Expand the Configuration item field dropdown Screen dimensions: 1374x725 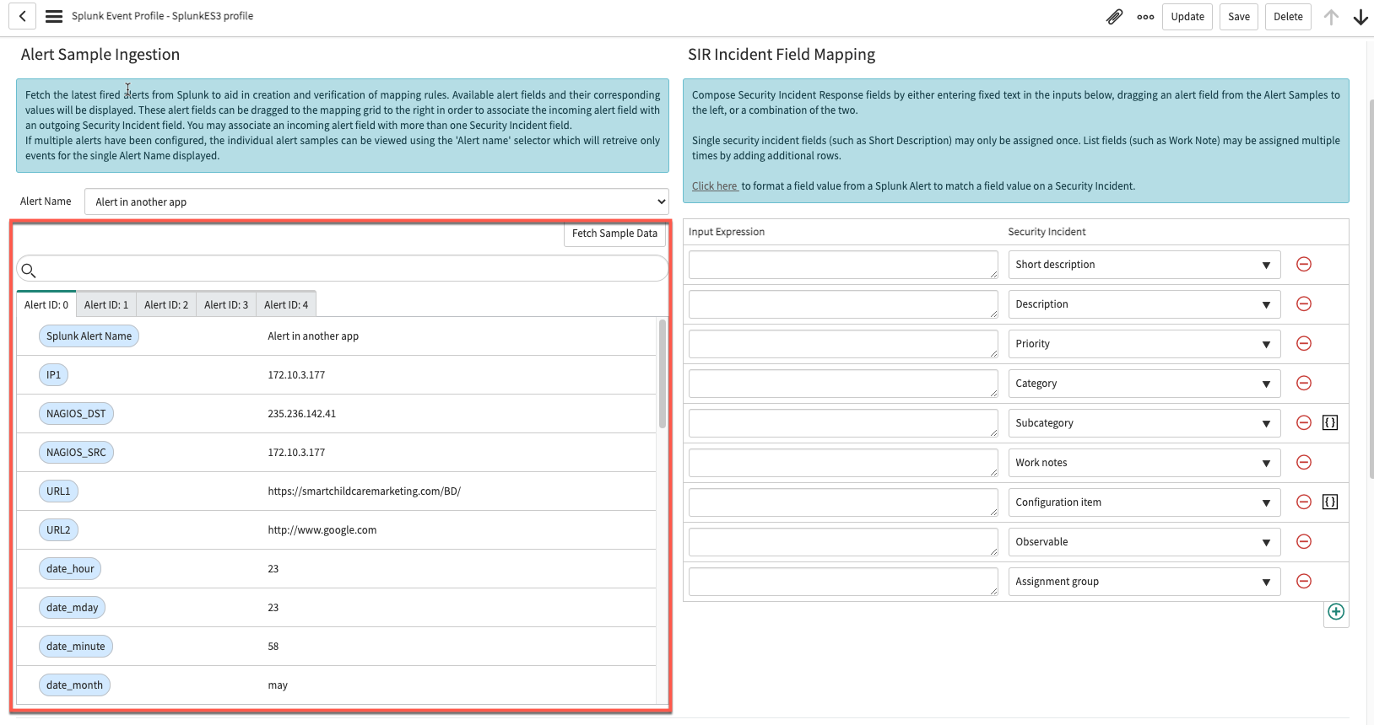[1144, 502]
